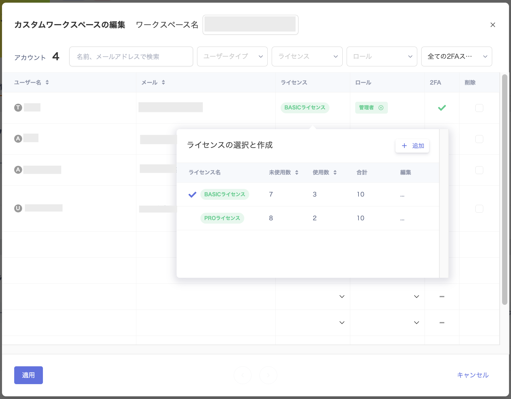
Task: Select BASICライセンス in license list
Action: 224,195
